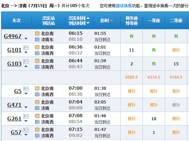Screen dimensions: 189x141
Task: Open the ID card icon beside G5
Action: point(26,89)
